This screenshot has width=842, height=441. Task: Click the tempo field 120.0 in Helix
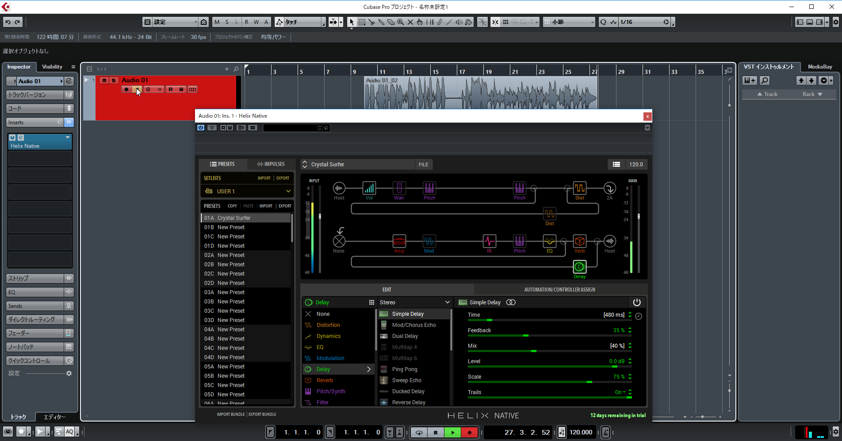(x=636, y=165)
